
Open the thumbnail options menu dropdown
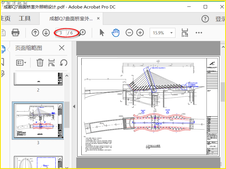21,63
